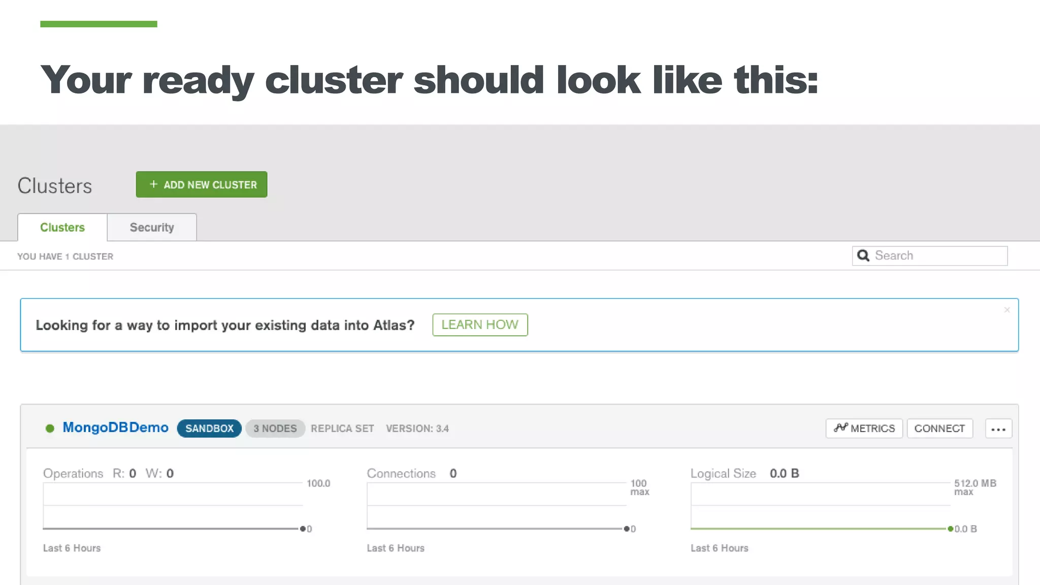Click the green cluster status dot
The image size is (1040, 585).
50,429
